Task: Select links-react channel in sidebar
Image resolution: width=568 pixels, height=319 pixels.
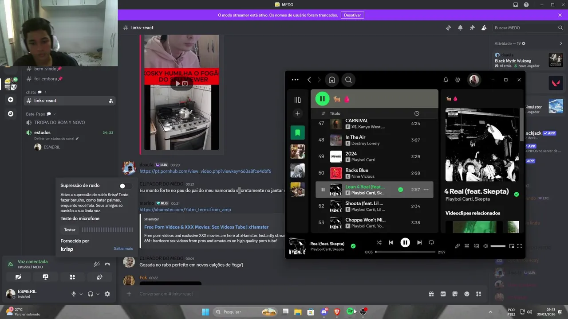Action: (x=70, y=101)
